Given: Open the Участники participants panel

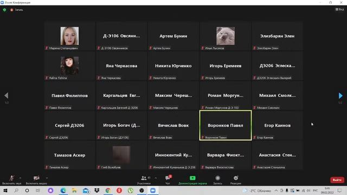Looking at the screenshot, I should 144,180.
